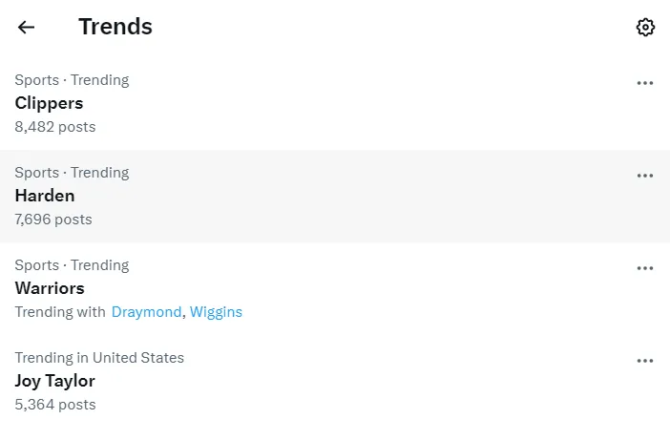Click the Draymond related trend link

146,312
